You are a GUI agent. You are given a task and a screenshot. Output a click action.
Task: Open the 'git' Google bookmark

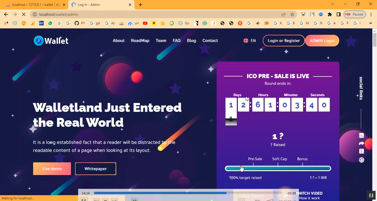click(95, 23)
